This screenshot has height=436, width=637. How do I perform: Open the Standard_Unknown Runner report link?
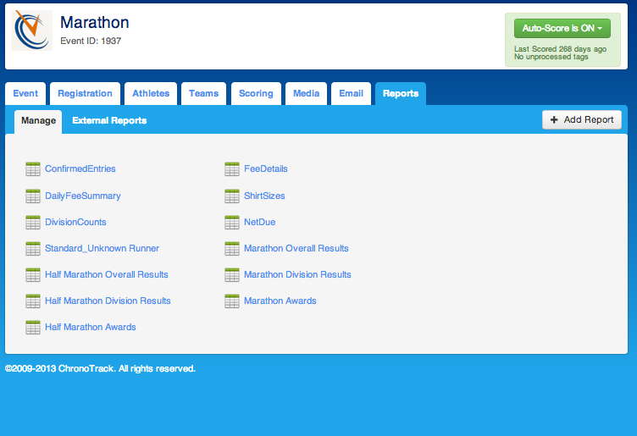102,248
